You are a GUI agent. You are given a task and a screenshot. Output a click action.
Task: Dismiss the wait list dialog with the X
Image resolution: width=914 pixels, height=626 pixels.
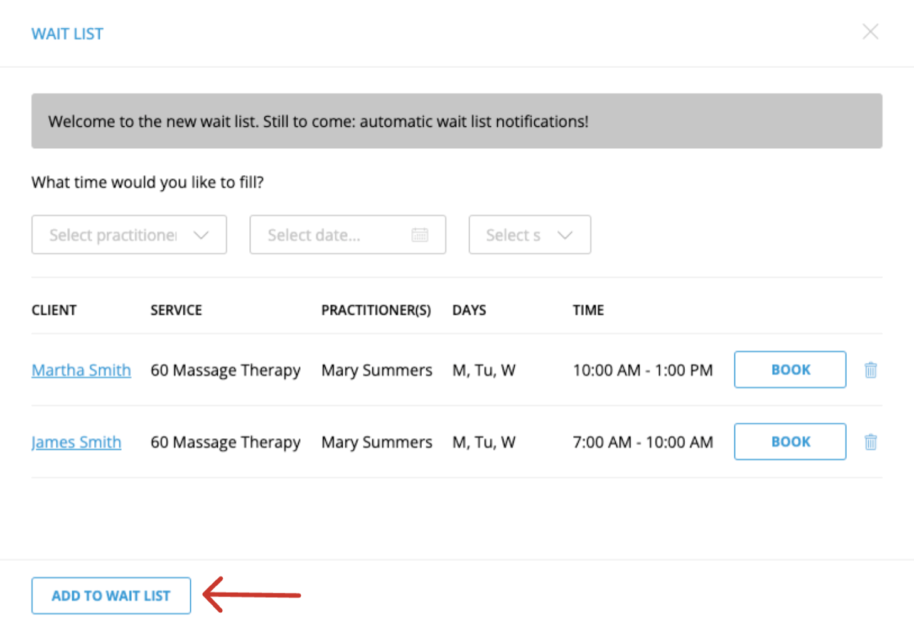[871, 31]
